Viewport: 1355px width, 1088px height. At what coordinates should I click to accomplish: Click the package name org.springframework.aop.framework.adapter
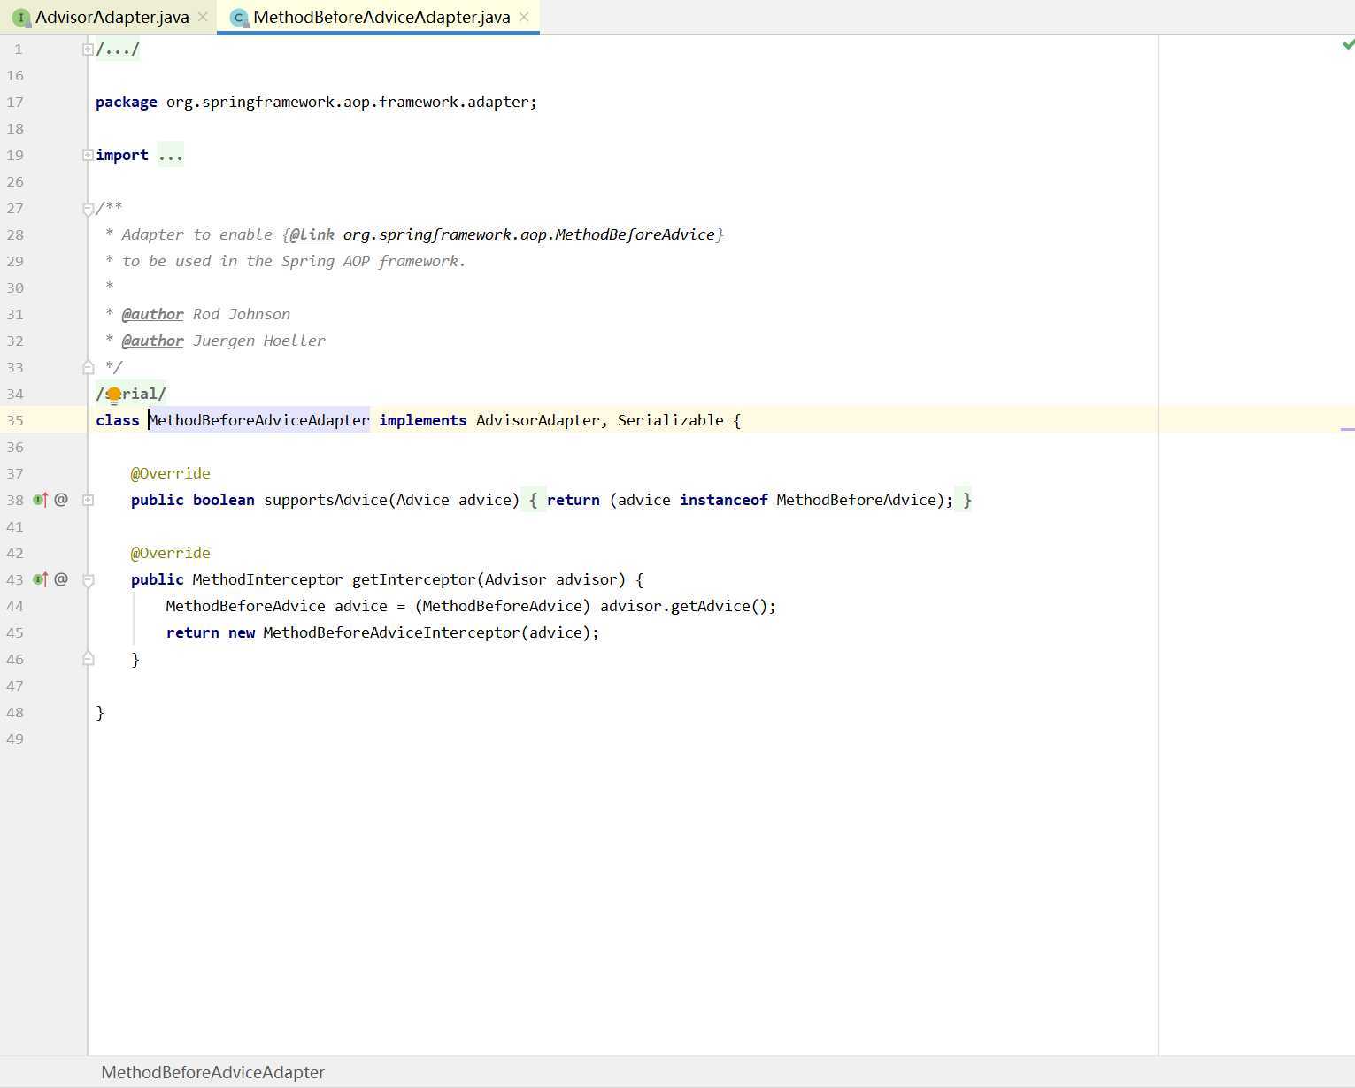(x=347, y=102)
